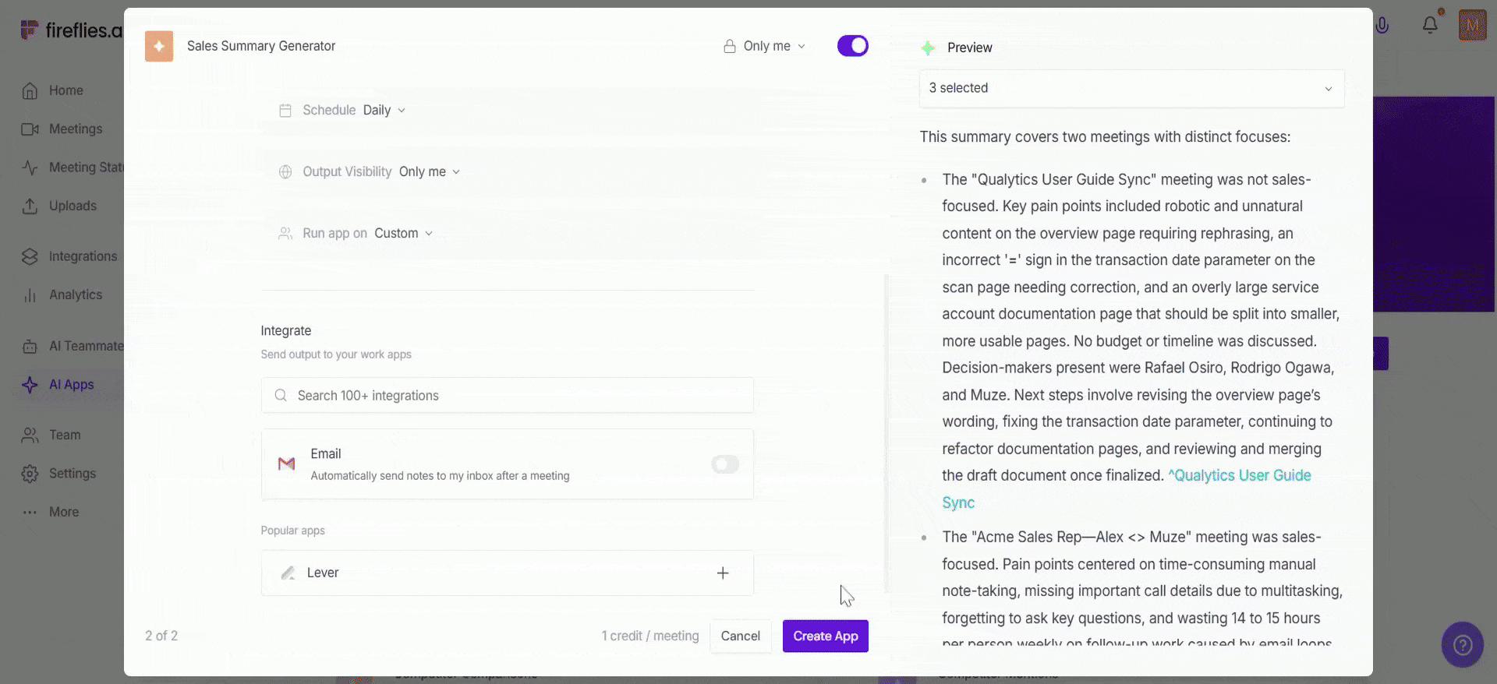Open Settings in the sidebar
The image size is (1497, 684).
pyautogui.click(x=73, y=473)
